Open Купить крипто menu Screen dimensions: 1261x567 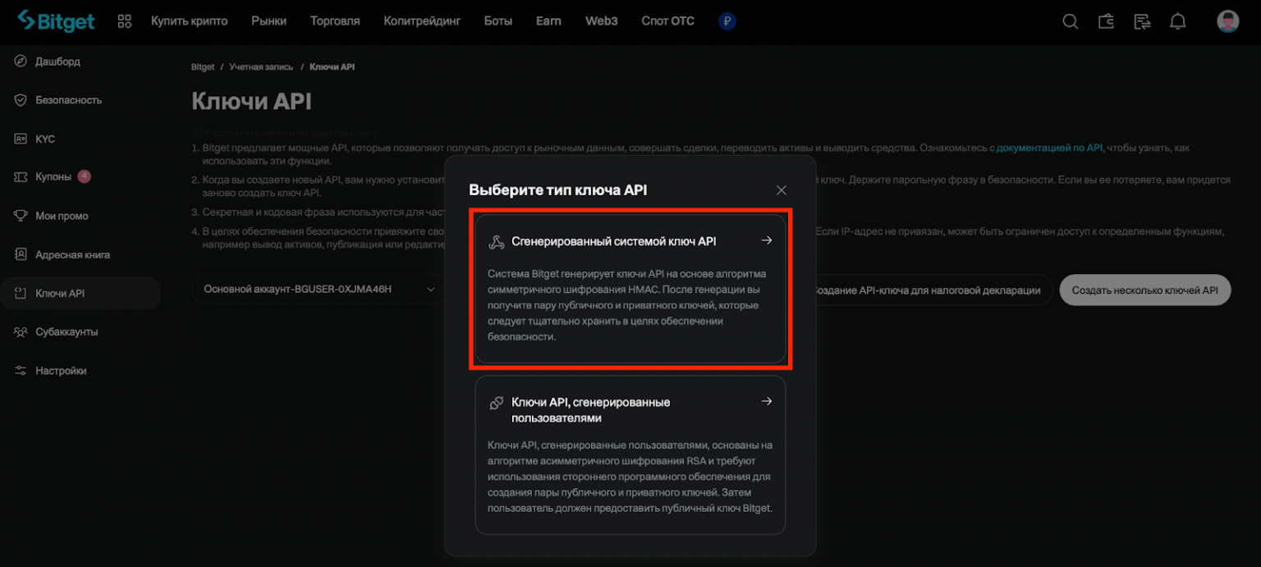tap(190, 21)
